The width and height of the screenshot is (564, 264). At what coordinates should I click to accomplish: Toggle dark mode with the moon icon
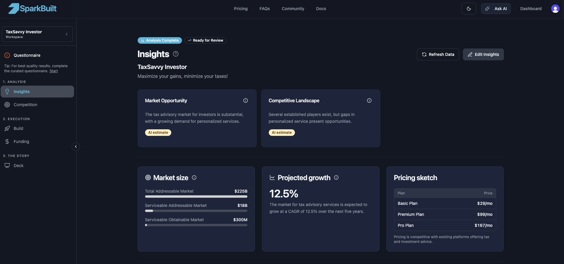[x=469, y=9]
